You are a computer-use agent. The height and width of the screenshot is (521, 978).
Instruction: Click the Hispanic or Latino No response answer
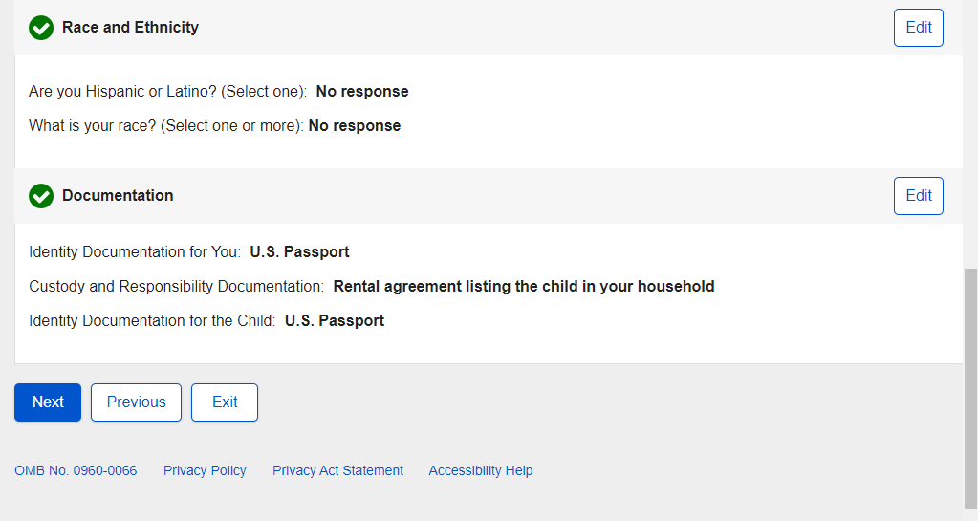[362, 92]
